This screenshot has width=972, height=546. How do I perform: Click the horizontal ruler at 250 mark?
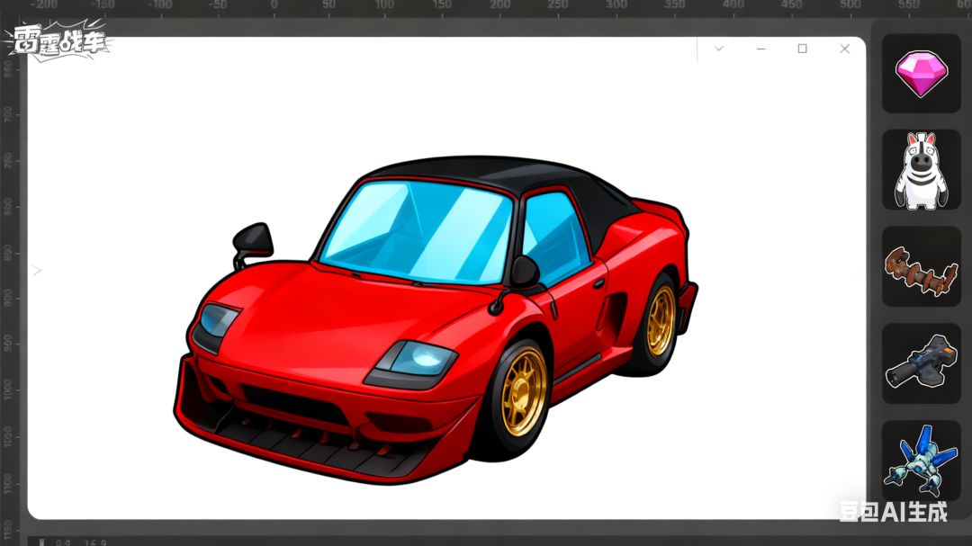coord(557,5)
